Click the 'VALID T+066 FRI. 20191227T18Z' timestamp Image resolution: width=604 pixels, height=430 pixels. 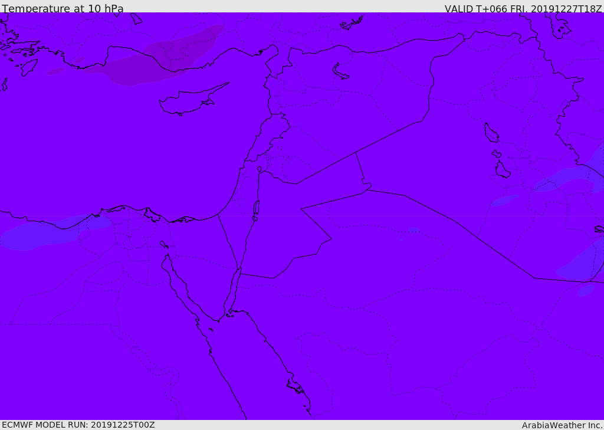click(x=523, y=9)
